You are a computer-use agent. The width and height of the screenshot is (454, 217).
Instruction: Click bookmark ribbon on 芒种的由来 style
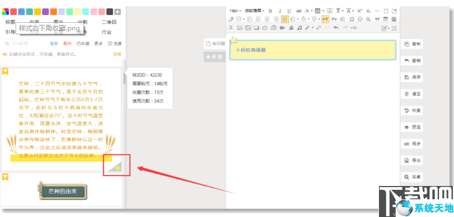(x=5, y=177)
